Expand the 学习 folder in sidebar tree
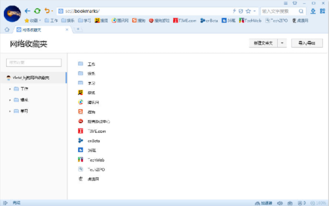Image resolution: width=329 pixels, height=206 pixels. point(9,111)
